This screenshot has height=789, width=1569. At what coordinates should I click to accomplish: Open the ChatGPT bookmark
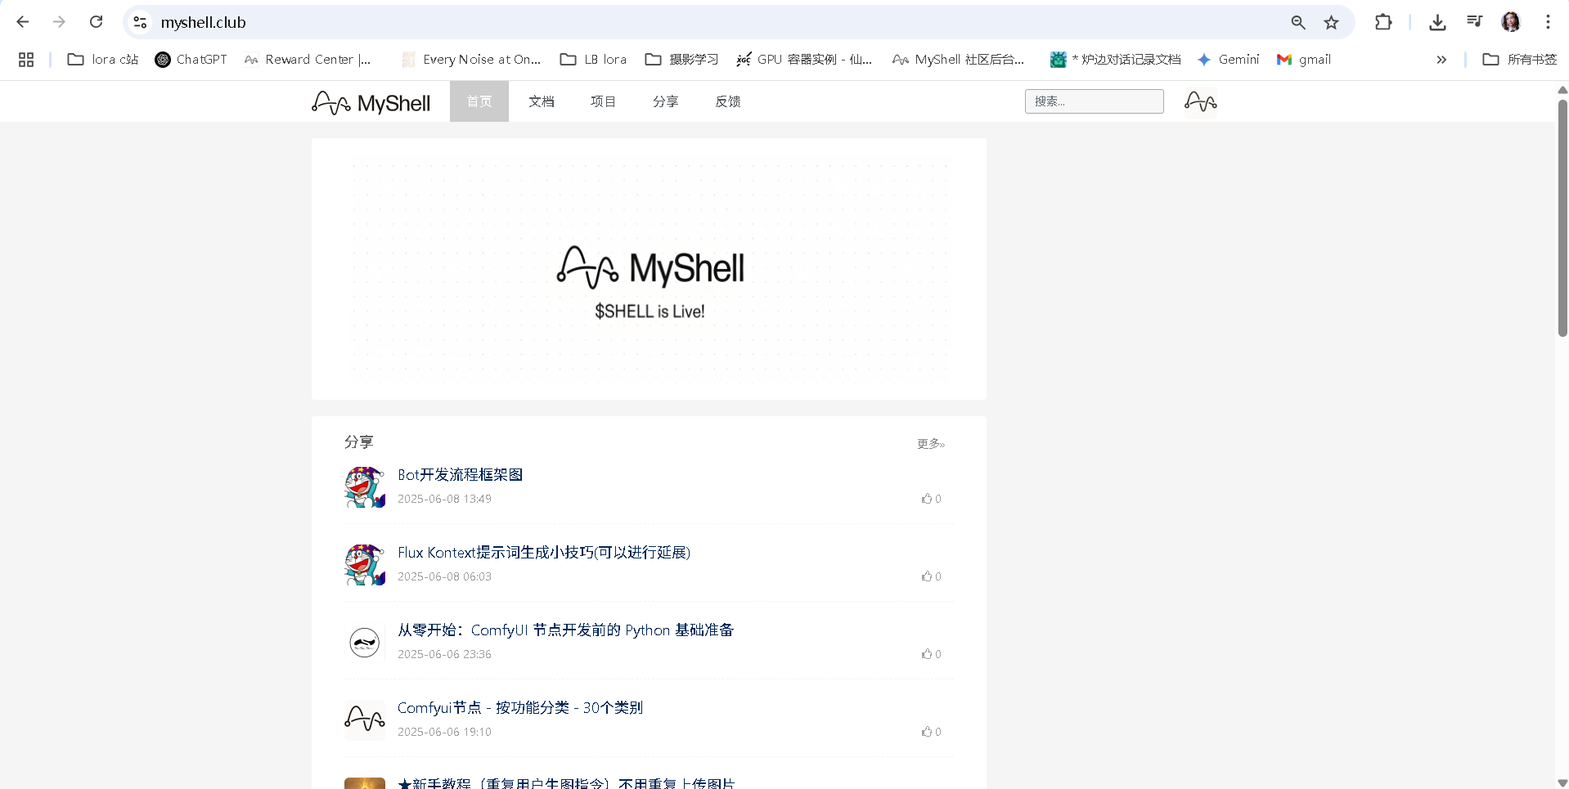click(191, 60)
